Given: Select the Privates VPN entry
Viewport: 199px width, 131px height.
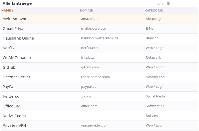Looking at the screenshot, I should coord(14,125).
